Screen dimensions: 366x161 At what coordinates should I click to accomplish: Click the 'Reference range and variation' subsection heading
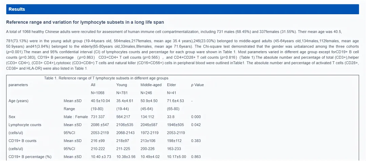tap(85, 22)
